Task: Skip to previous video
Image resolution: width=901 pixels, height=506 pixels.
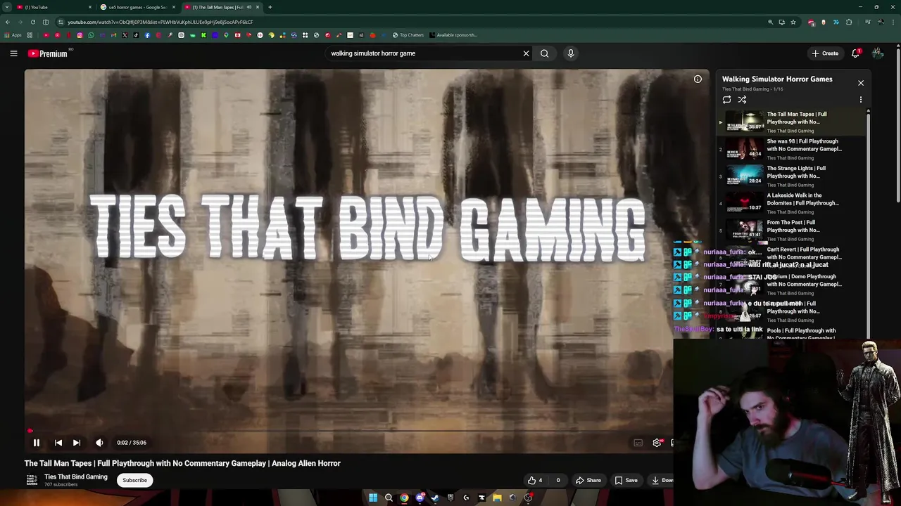Action: [x=58, y=443]
